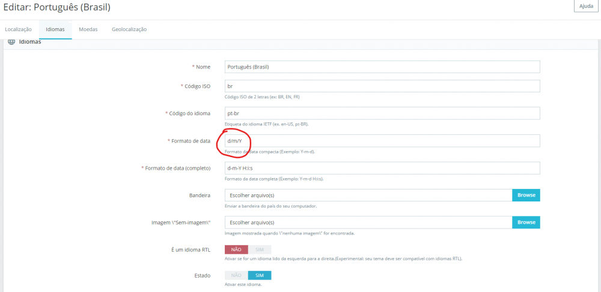The height and width of the screenshot is (292, 601).
Task: Browse for the Sem-imagem image file
Action: tap(526, 222)
